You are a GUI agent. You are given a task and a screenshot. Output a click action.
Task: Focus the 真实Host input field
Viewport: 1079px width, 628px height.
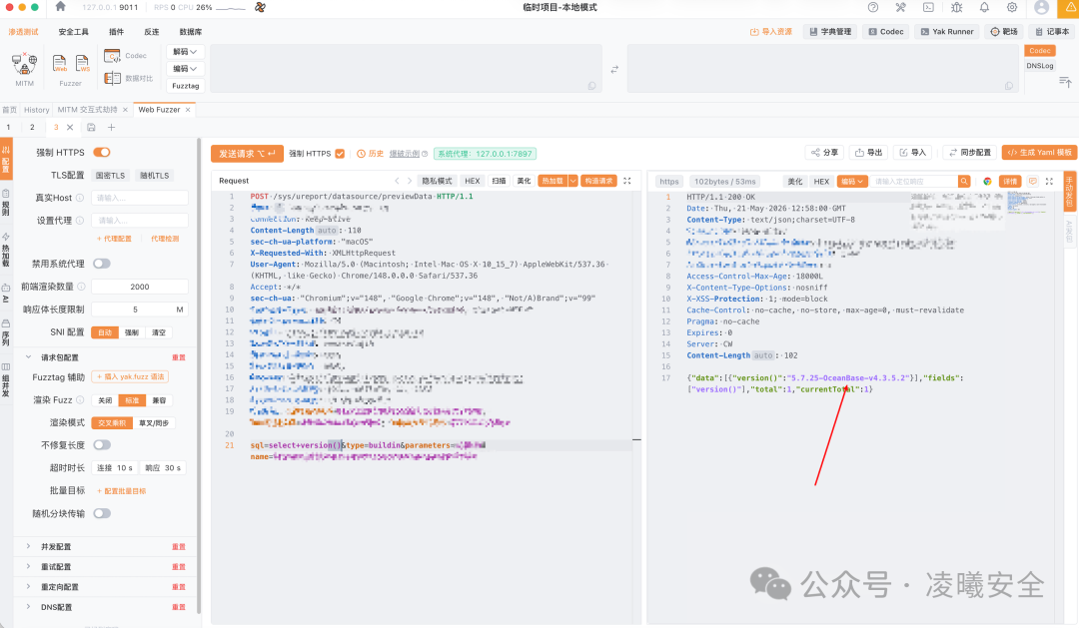(140, 198)
